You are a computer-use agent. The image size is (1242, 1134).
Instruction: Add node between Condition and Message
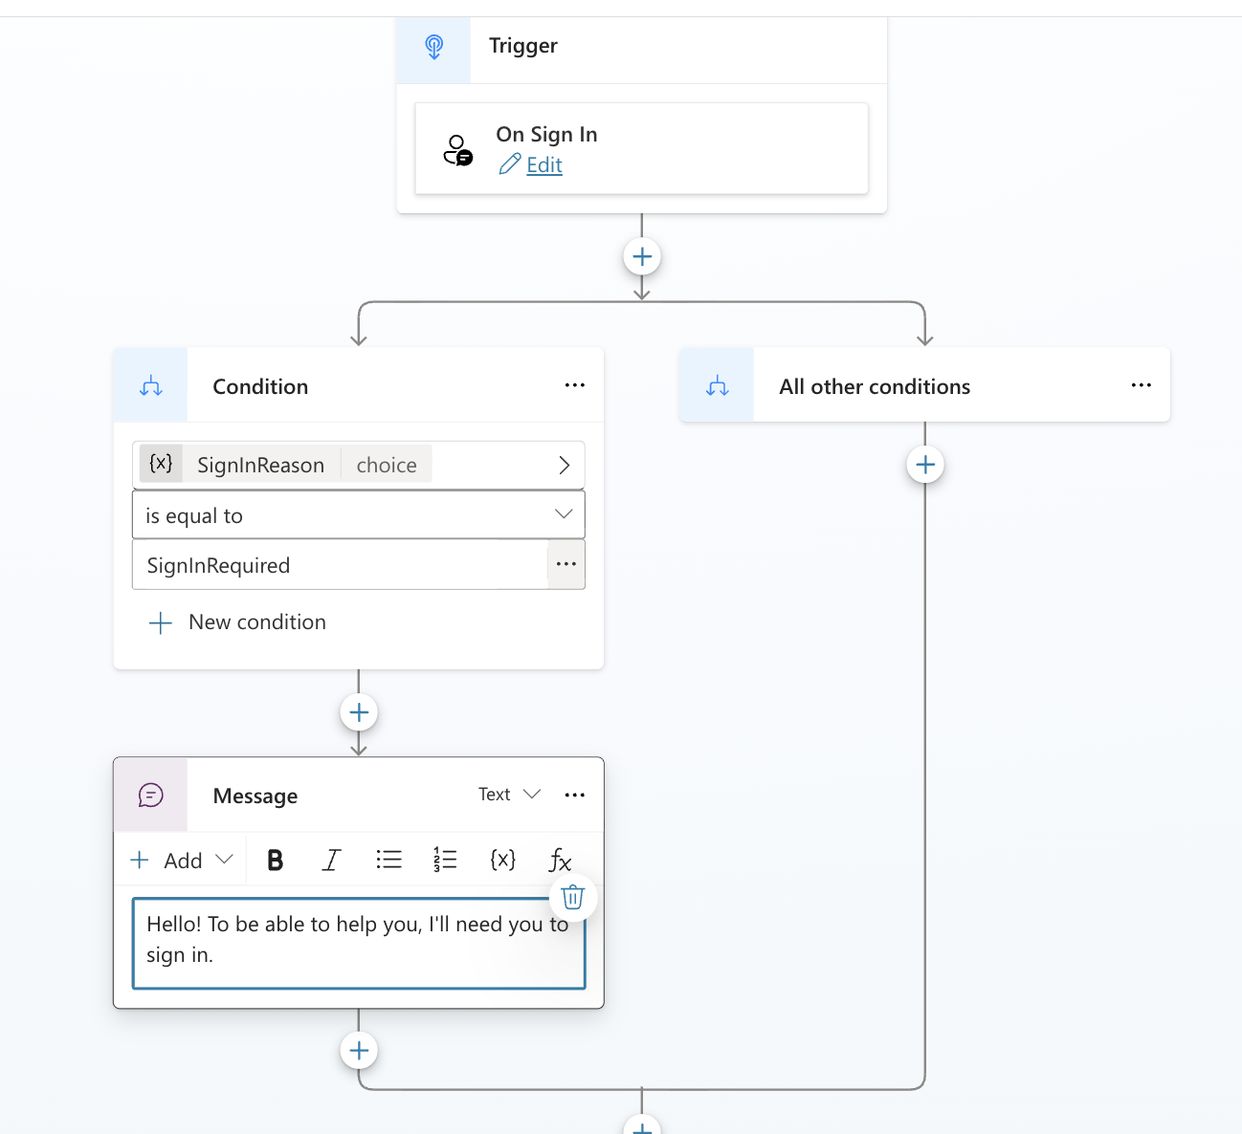pyautogui.click(x=359, y=712)
